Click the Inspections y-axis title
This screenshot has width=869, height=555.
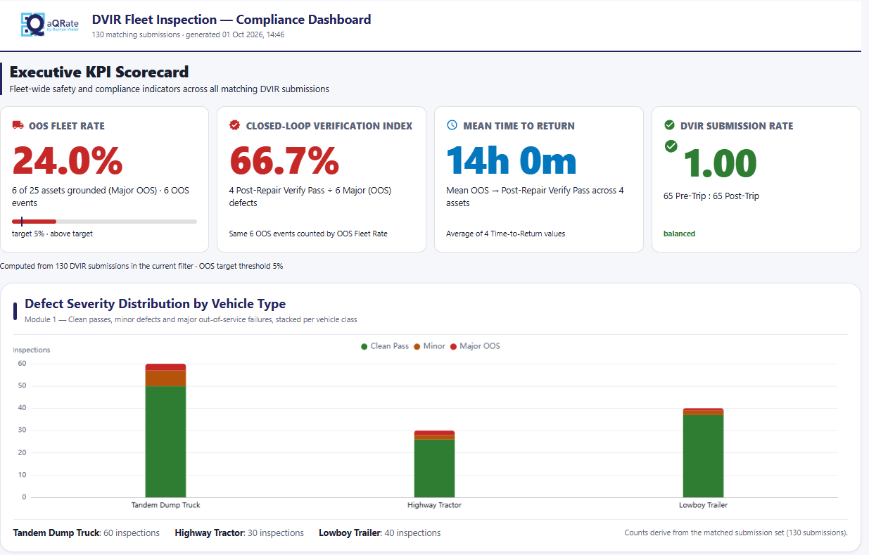tap(32, 350)
